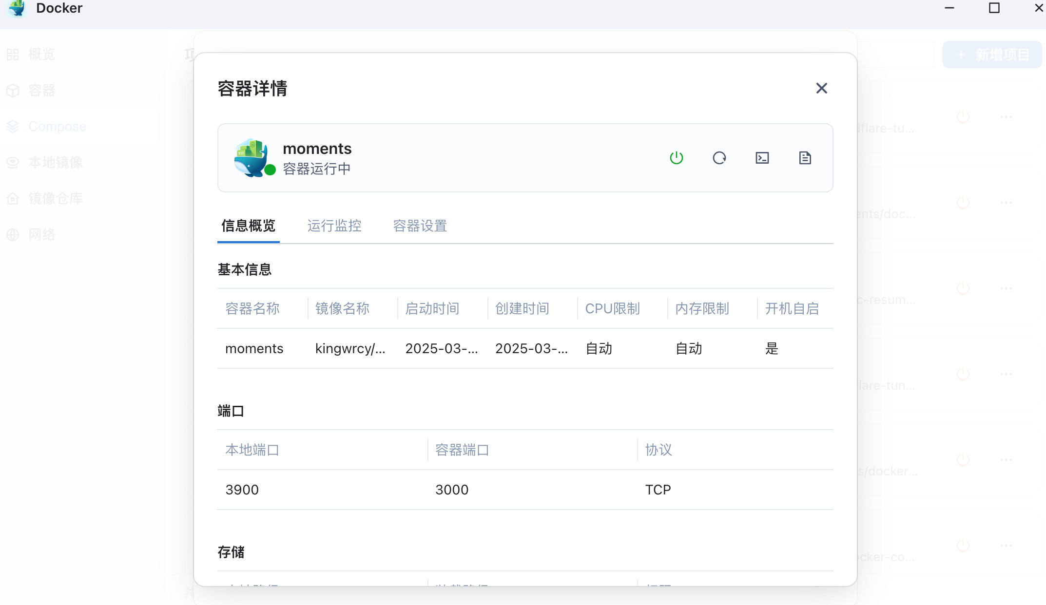Select the 信息概览 tab
Image resolution: width=1046 pixels, height=605 pixels.
(x=248, y=226)
